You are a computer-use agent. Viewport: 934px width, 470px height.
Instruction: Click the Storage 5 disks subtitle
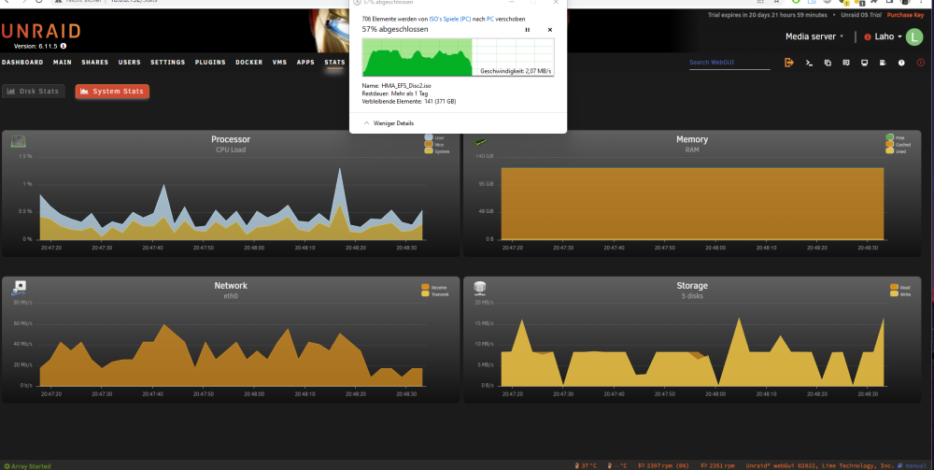click(x=691, y=296)
